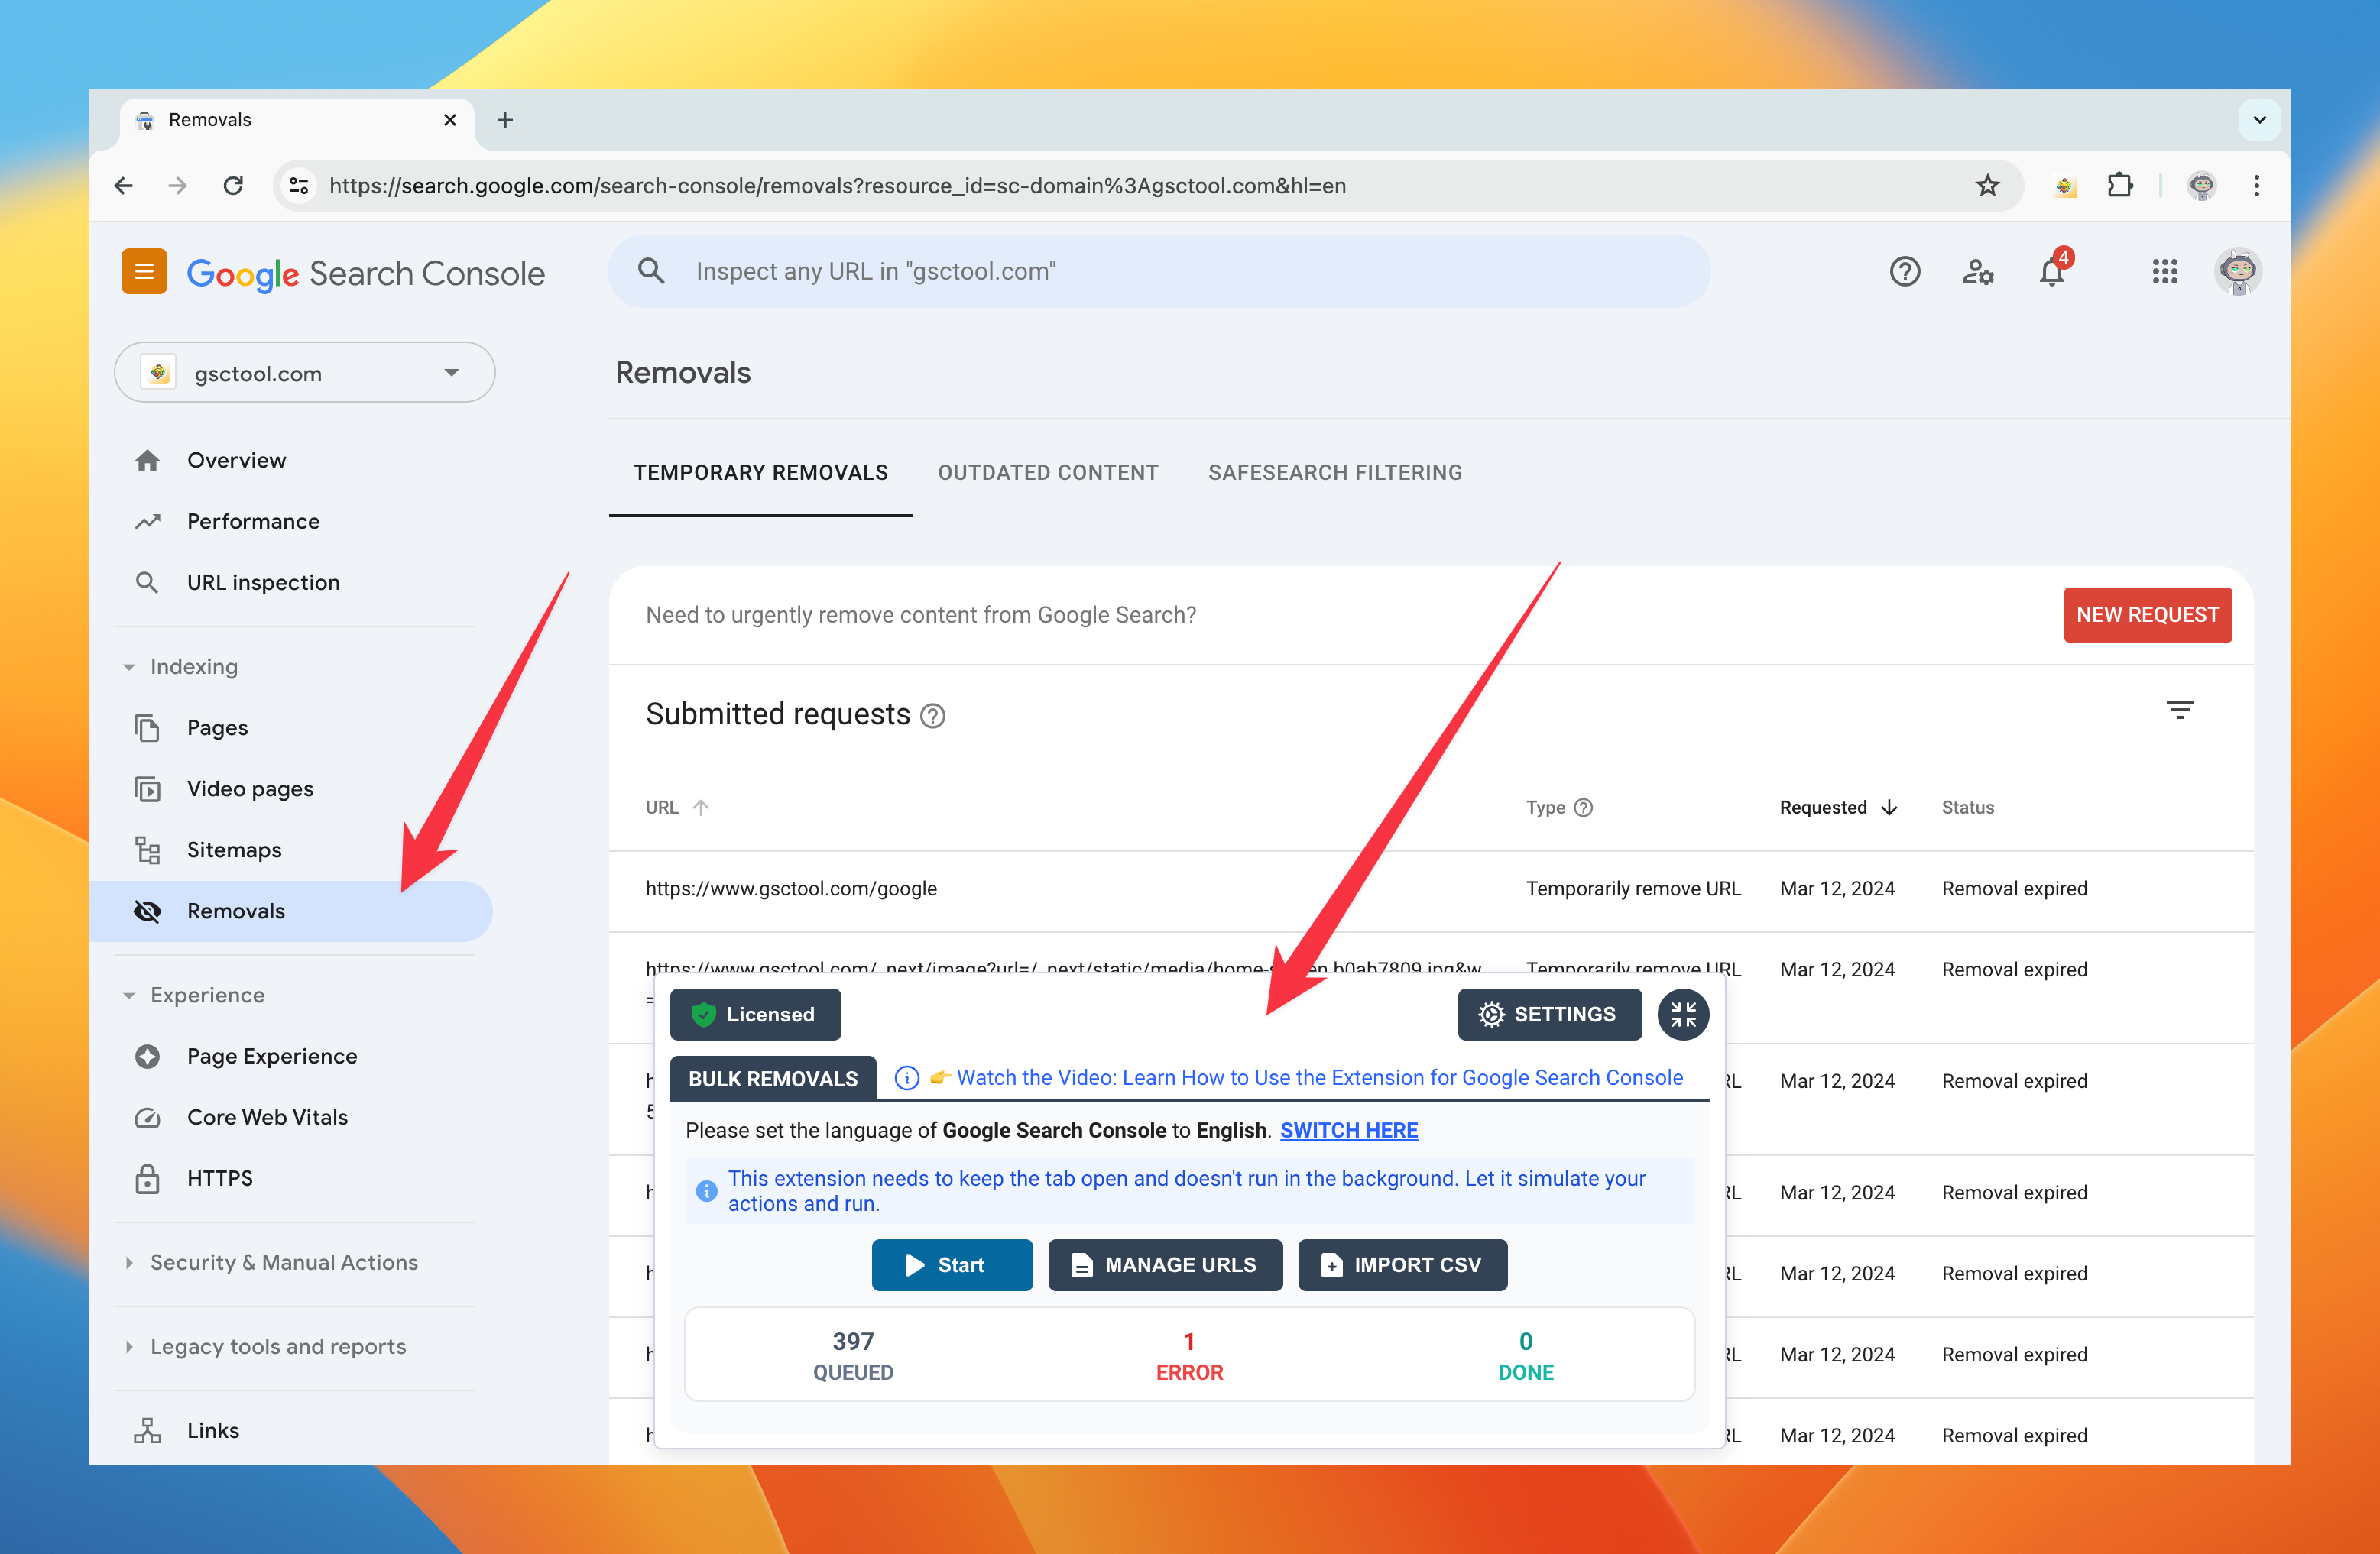Switch to the SafeSearch Filtering tab
2380x1554 pixels.
point(1334,473)
